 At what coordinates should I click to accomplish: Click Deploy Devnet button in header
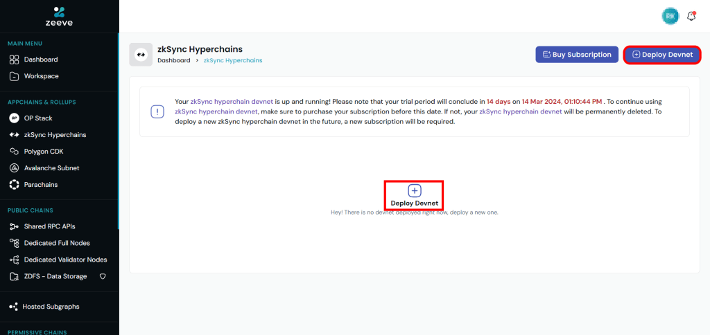tap(662, 55)
